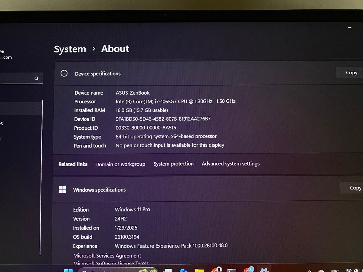
Task: Open Advanced system settings
Action: point(231,164)
